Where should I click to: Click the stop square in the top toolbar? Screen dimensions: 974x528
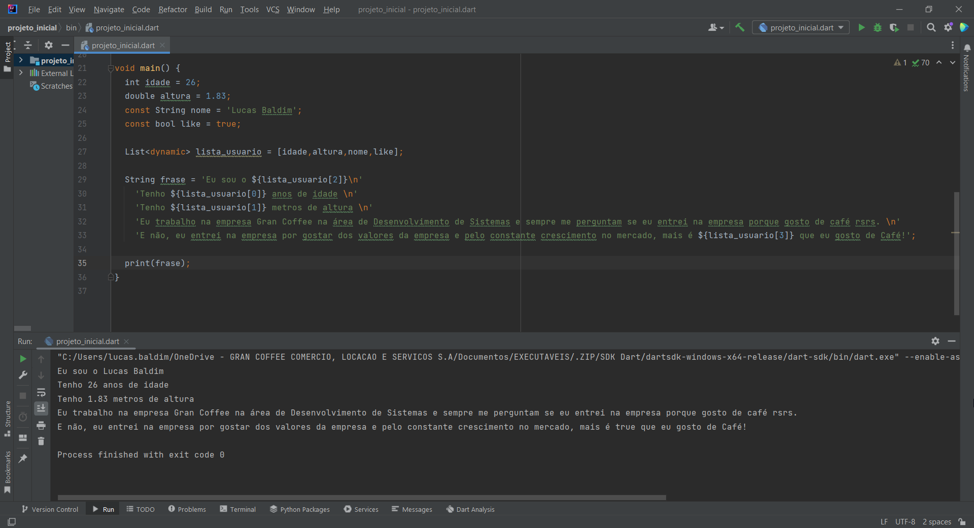pyautogui.click(x=911, y=27)
